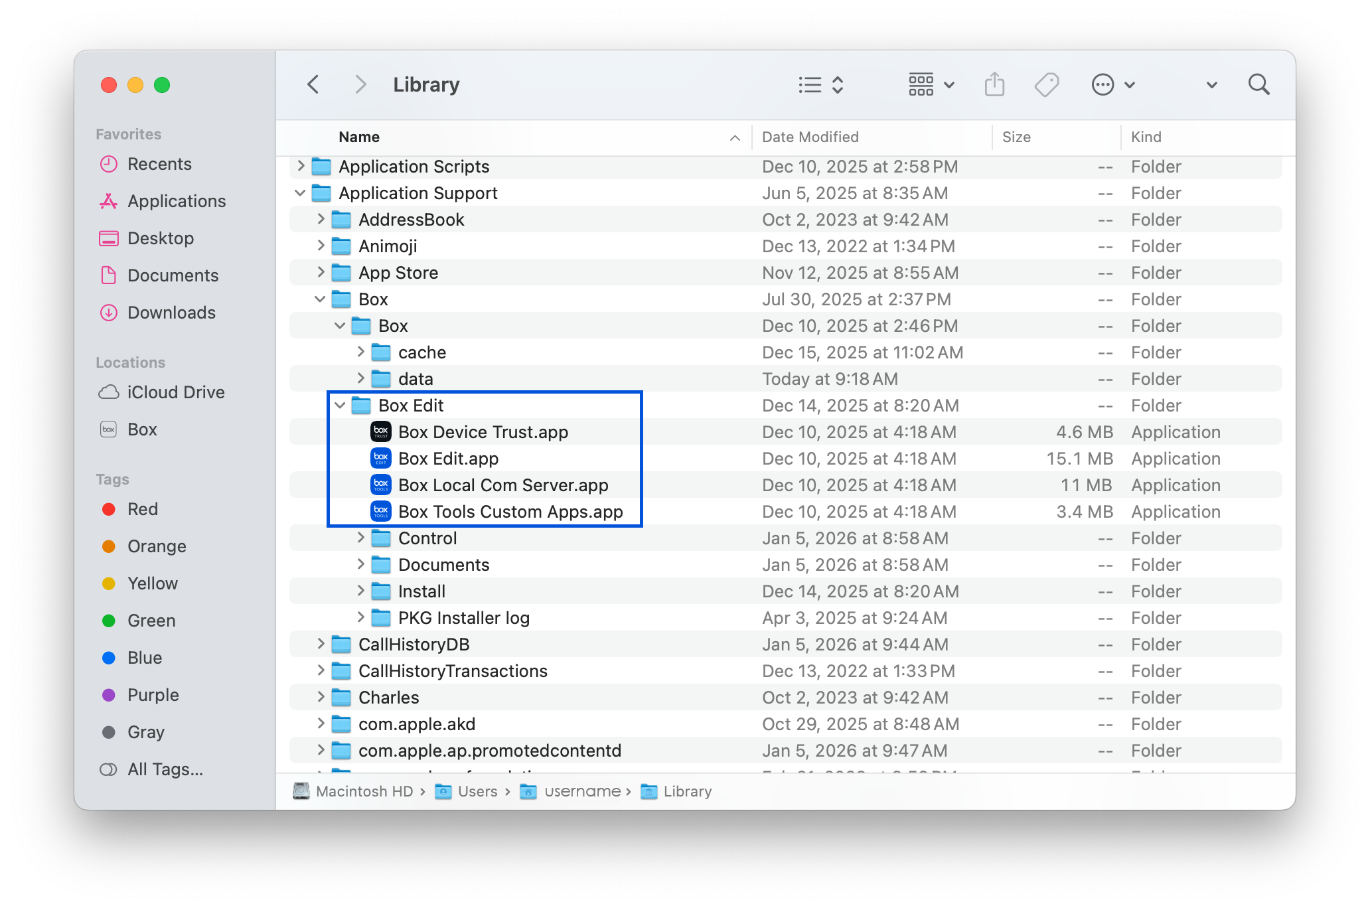Select the CallHistoryDB folder row
The height and width of the screenshot is (908, 1370).
tap(414, 644)
